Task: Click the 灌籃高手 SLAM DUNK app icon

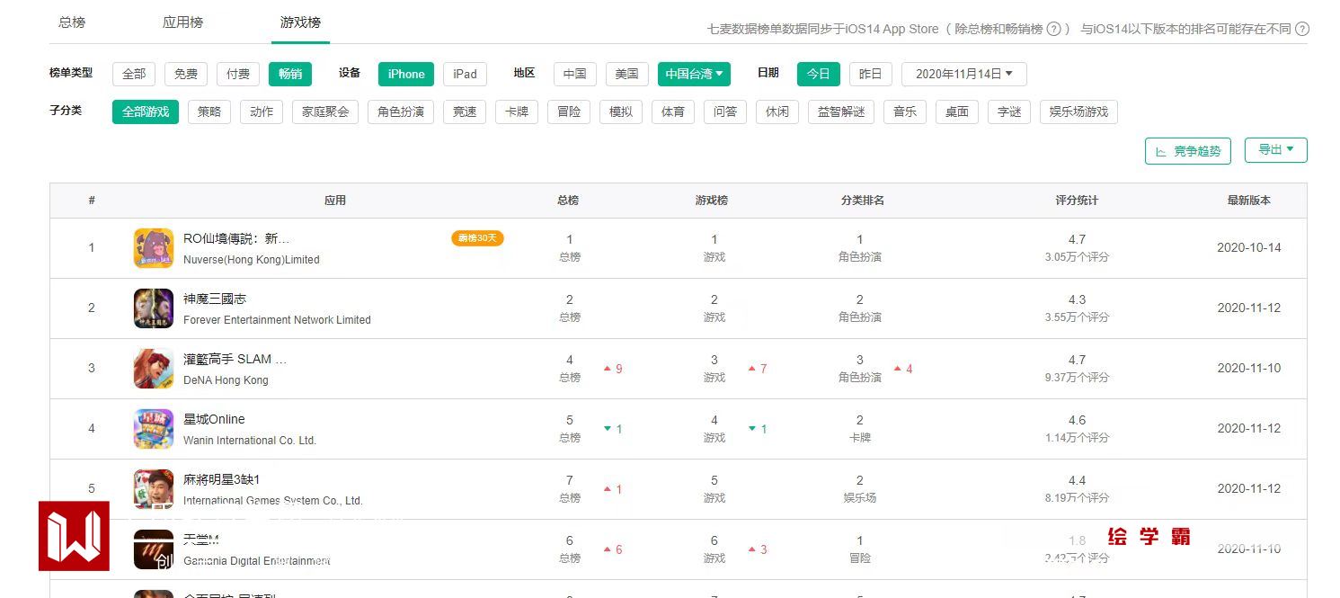Action: (153, 369)
